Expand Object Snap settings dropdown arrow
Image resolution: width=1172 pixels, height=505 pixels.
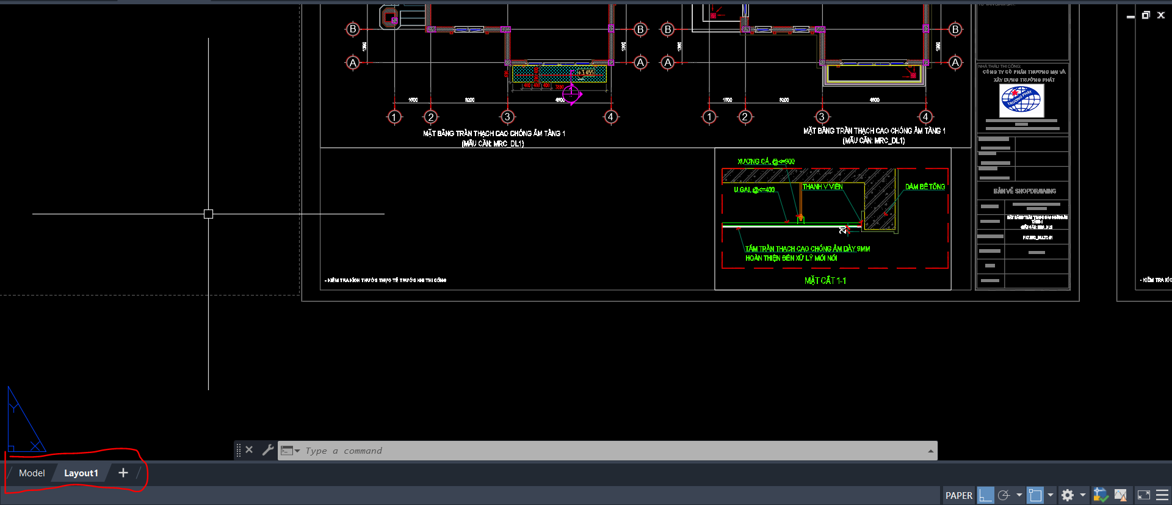1051,495
